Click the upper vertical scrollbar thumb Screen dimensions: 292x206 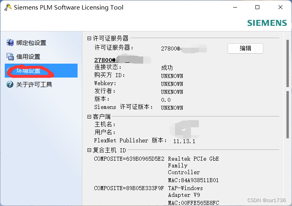coord(288,63)
